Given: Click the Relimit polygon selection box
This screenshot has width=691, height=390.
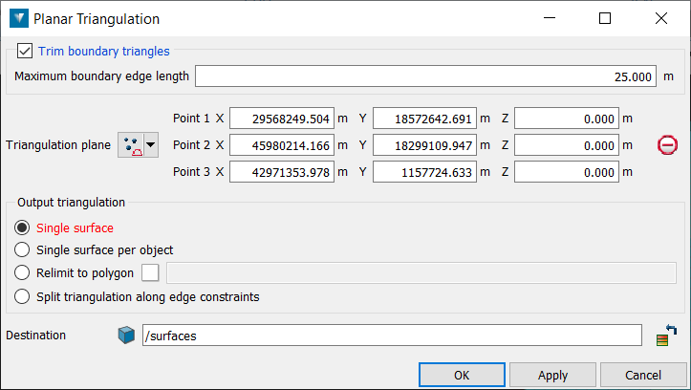Looking at the screenshot, I should 150,273.
